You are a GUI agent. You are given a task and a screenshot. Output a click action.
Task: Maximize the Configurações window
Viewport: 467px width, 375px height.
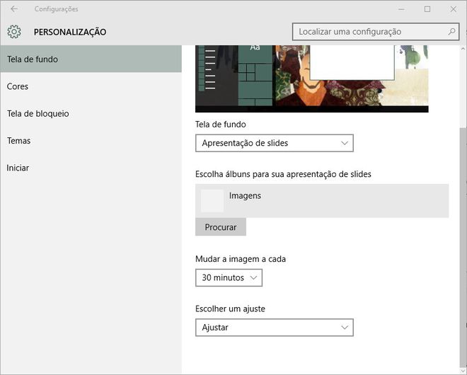pyautogui.click(x=427, y=9)
